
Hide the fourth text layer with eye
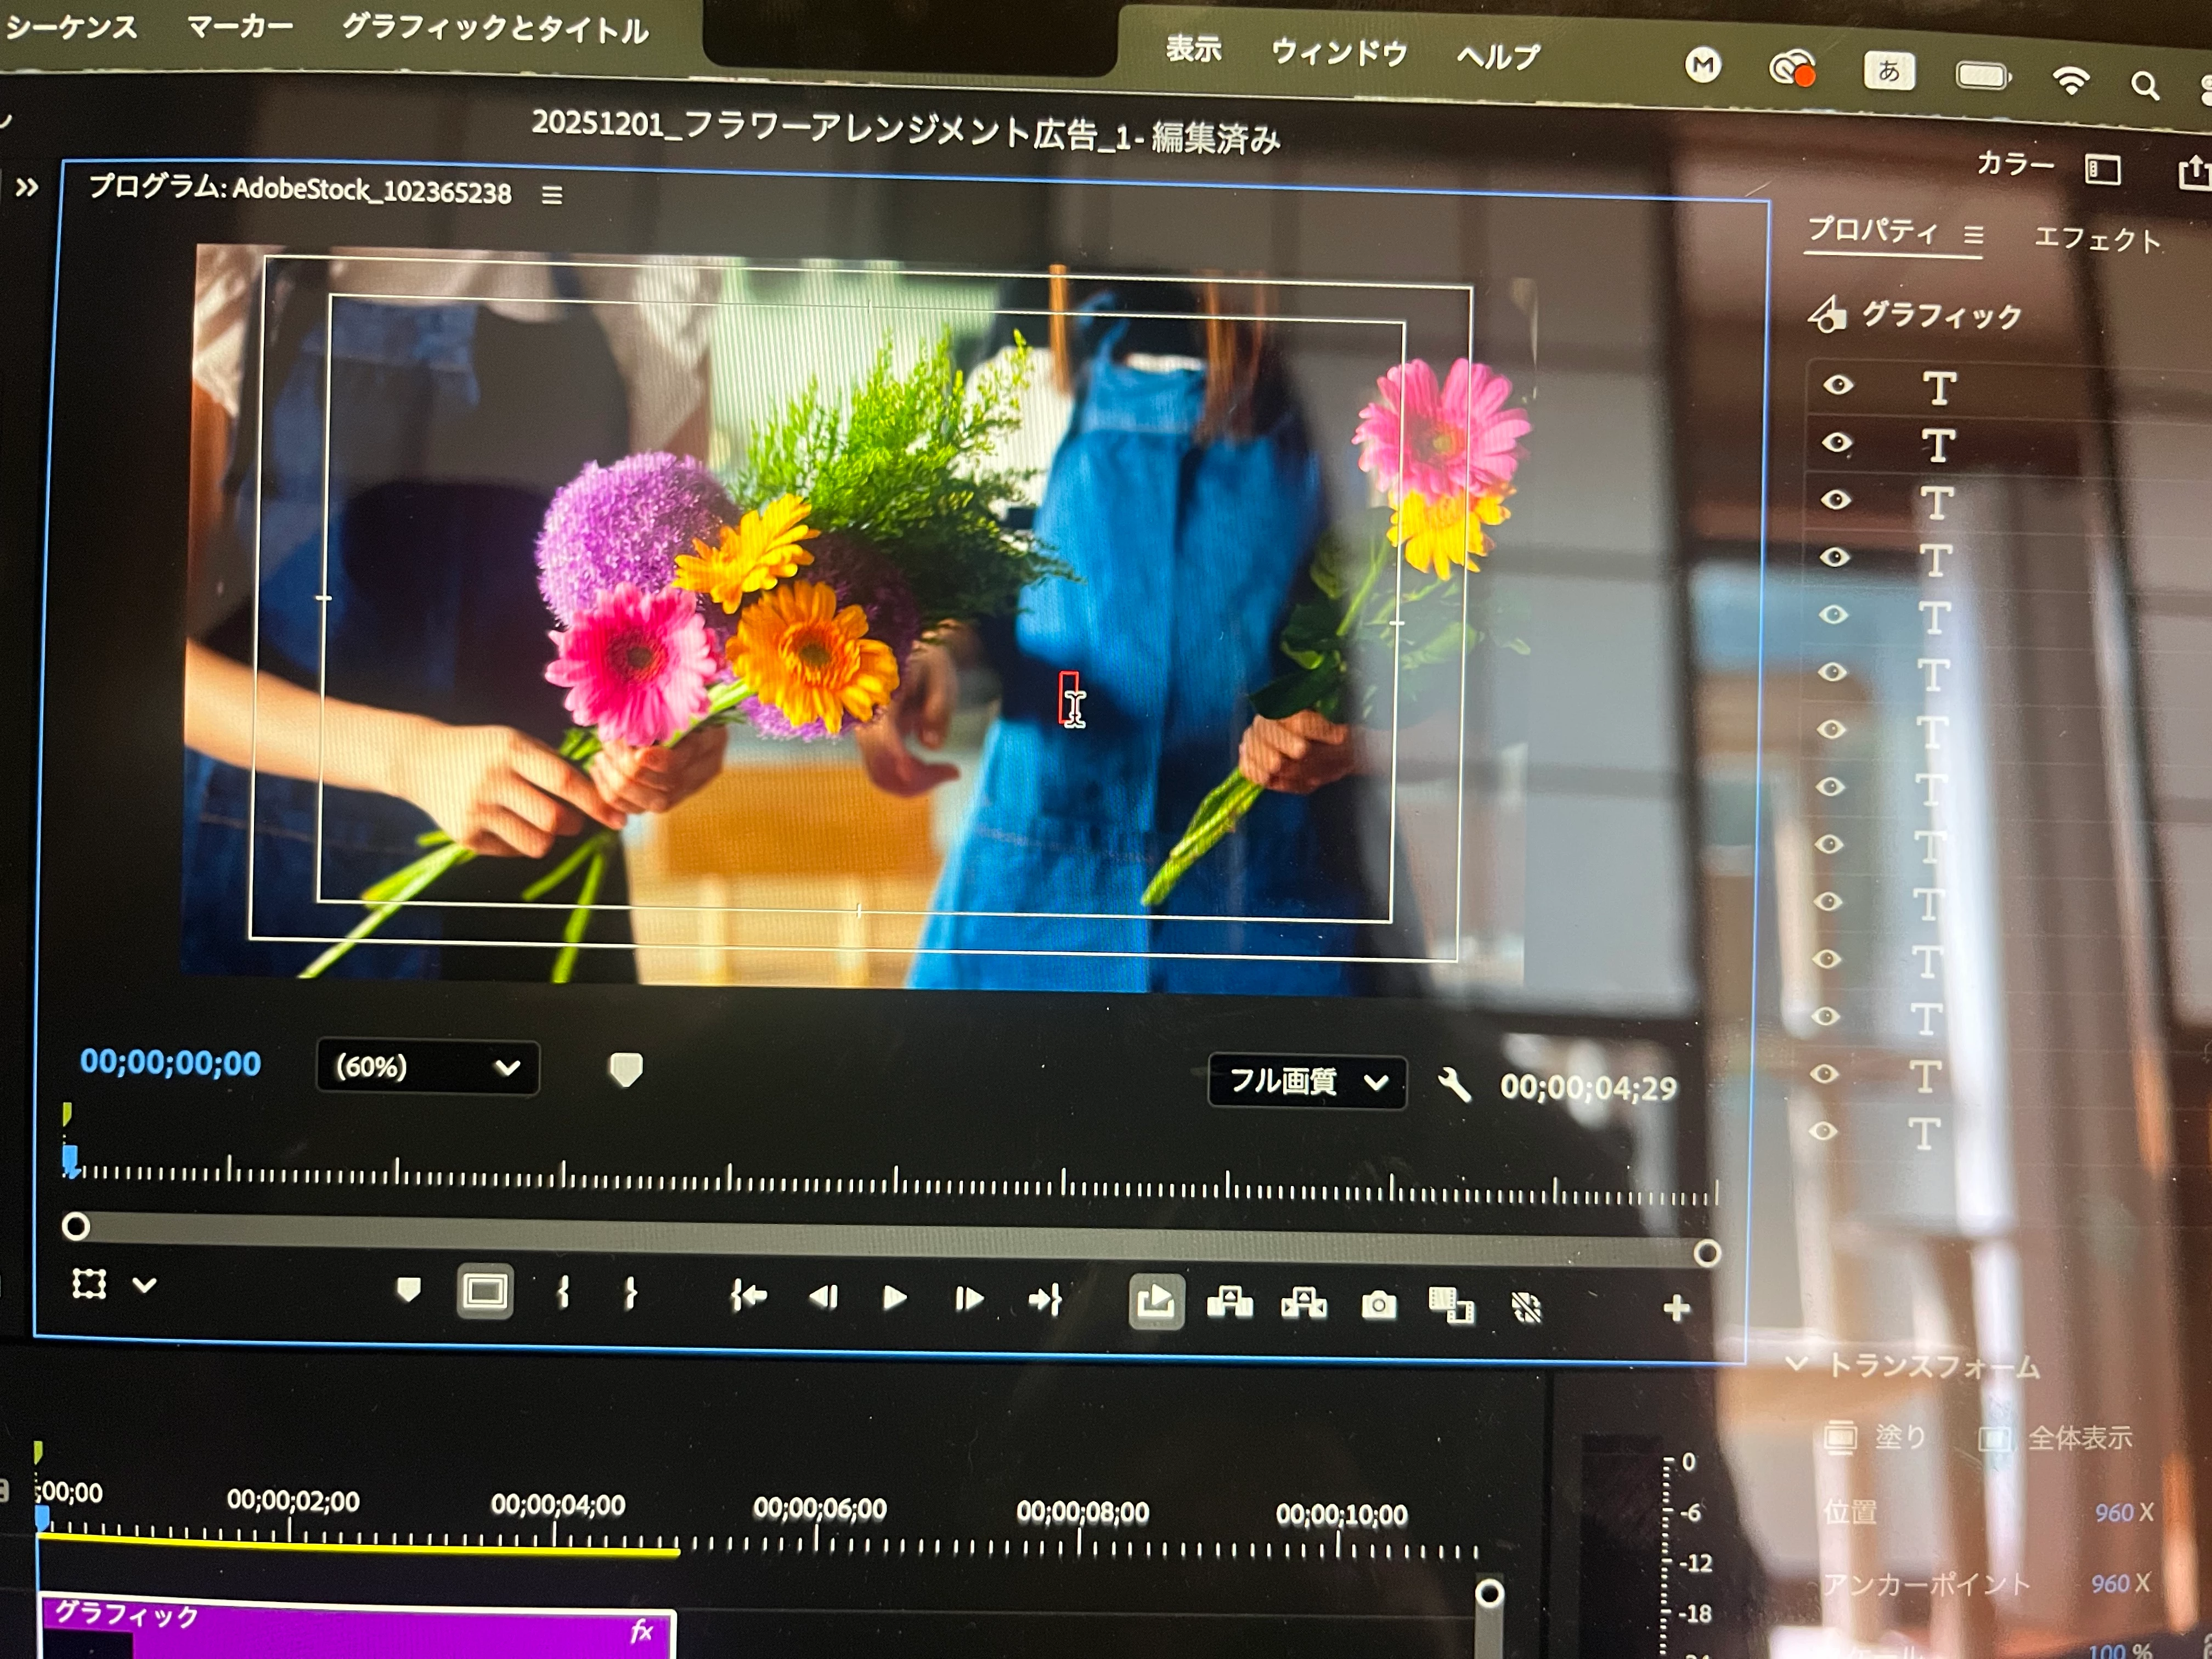tap(1835, 557)
